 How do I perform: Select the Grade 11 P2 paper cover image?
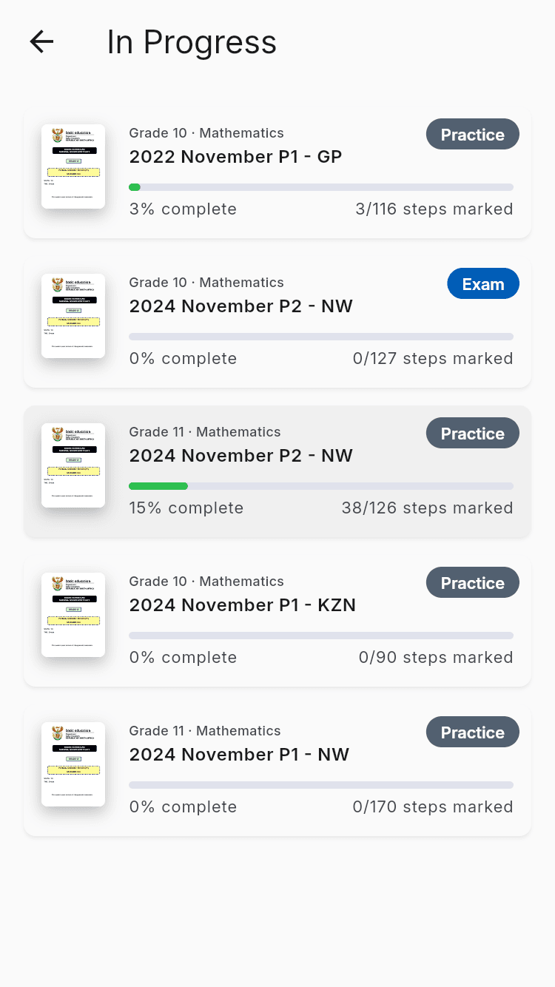coord(73,465)
